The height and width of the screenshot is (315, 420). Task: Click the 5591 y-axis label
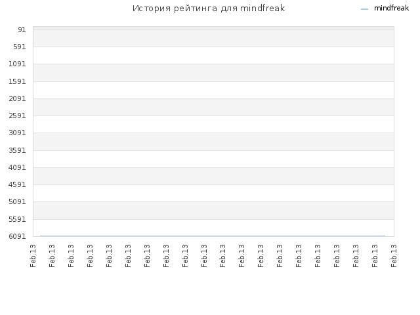pyautogui.click(x=18, y=219)
